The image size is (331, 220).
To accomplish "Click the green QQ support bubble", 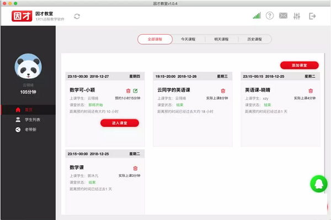I will pos(319,184).
